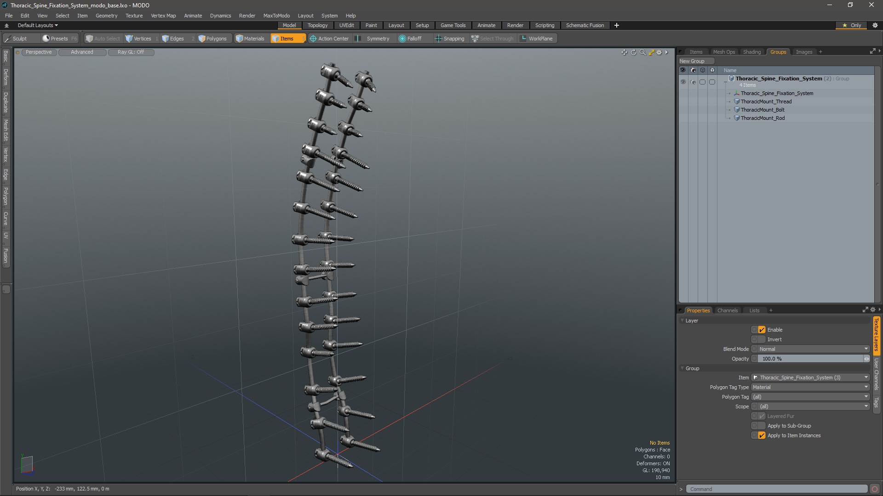Click the viewport rotate icon
This screenshot has width=883, height=496.
pos(633,52)
